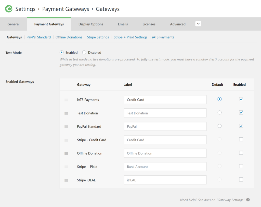Click the Stripe + Plaid drag handle

[66, 167]
